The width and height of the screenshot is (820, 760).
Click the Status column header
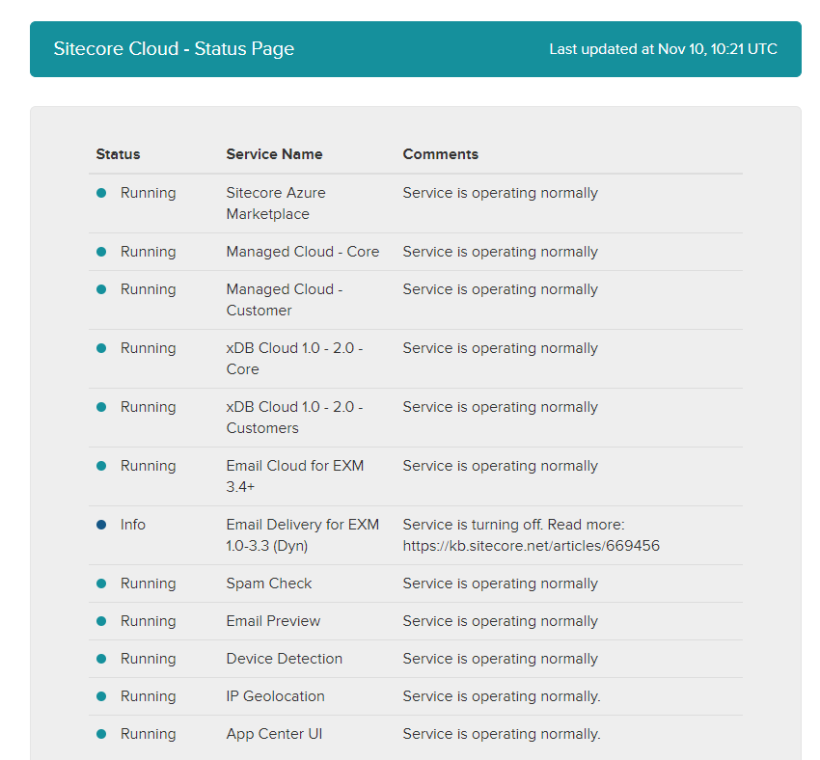pos(119,154)
